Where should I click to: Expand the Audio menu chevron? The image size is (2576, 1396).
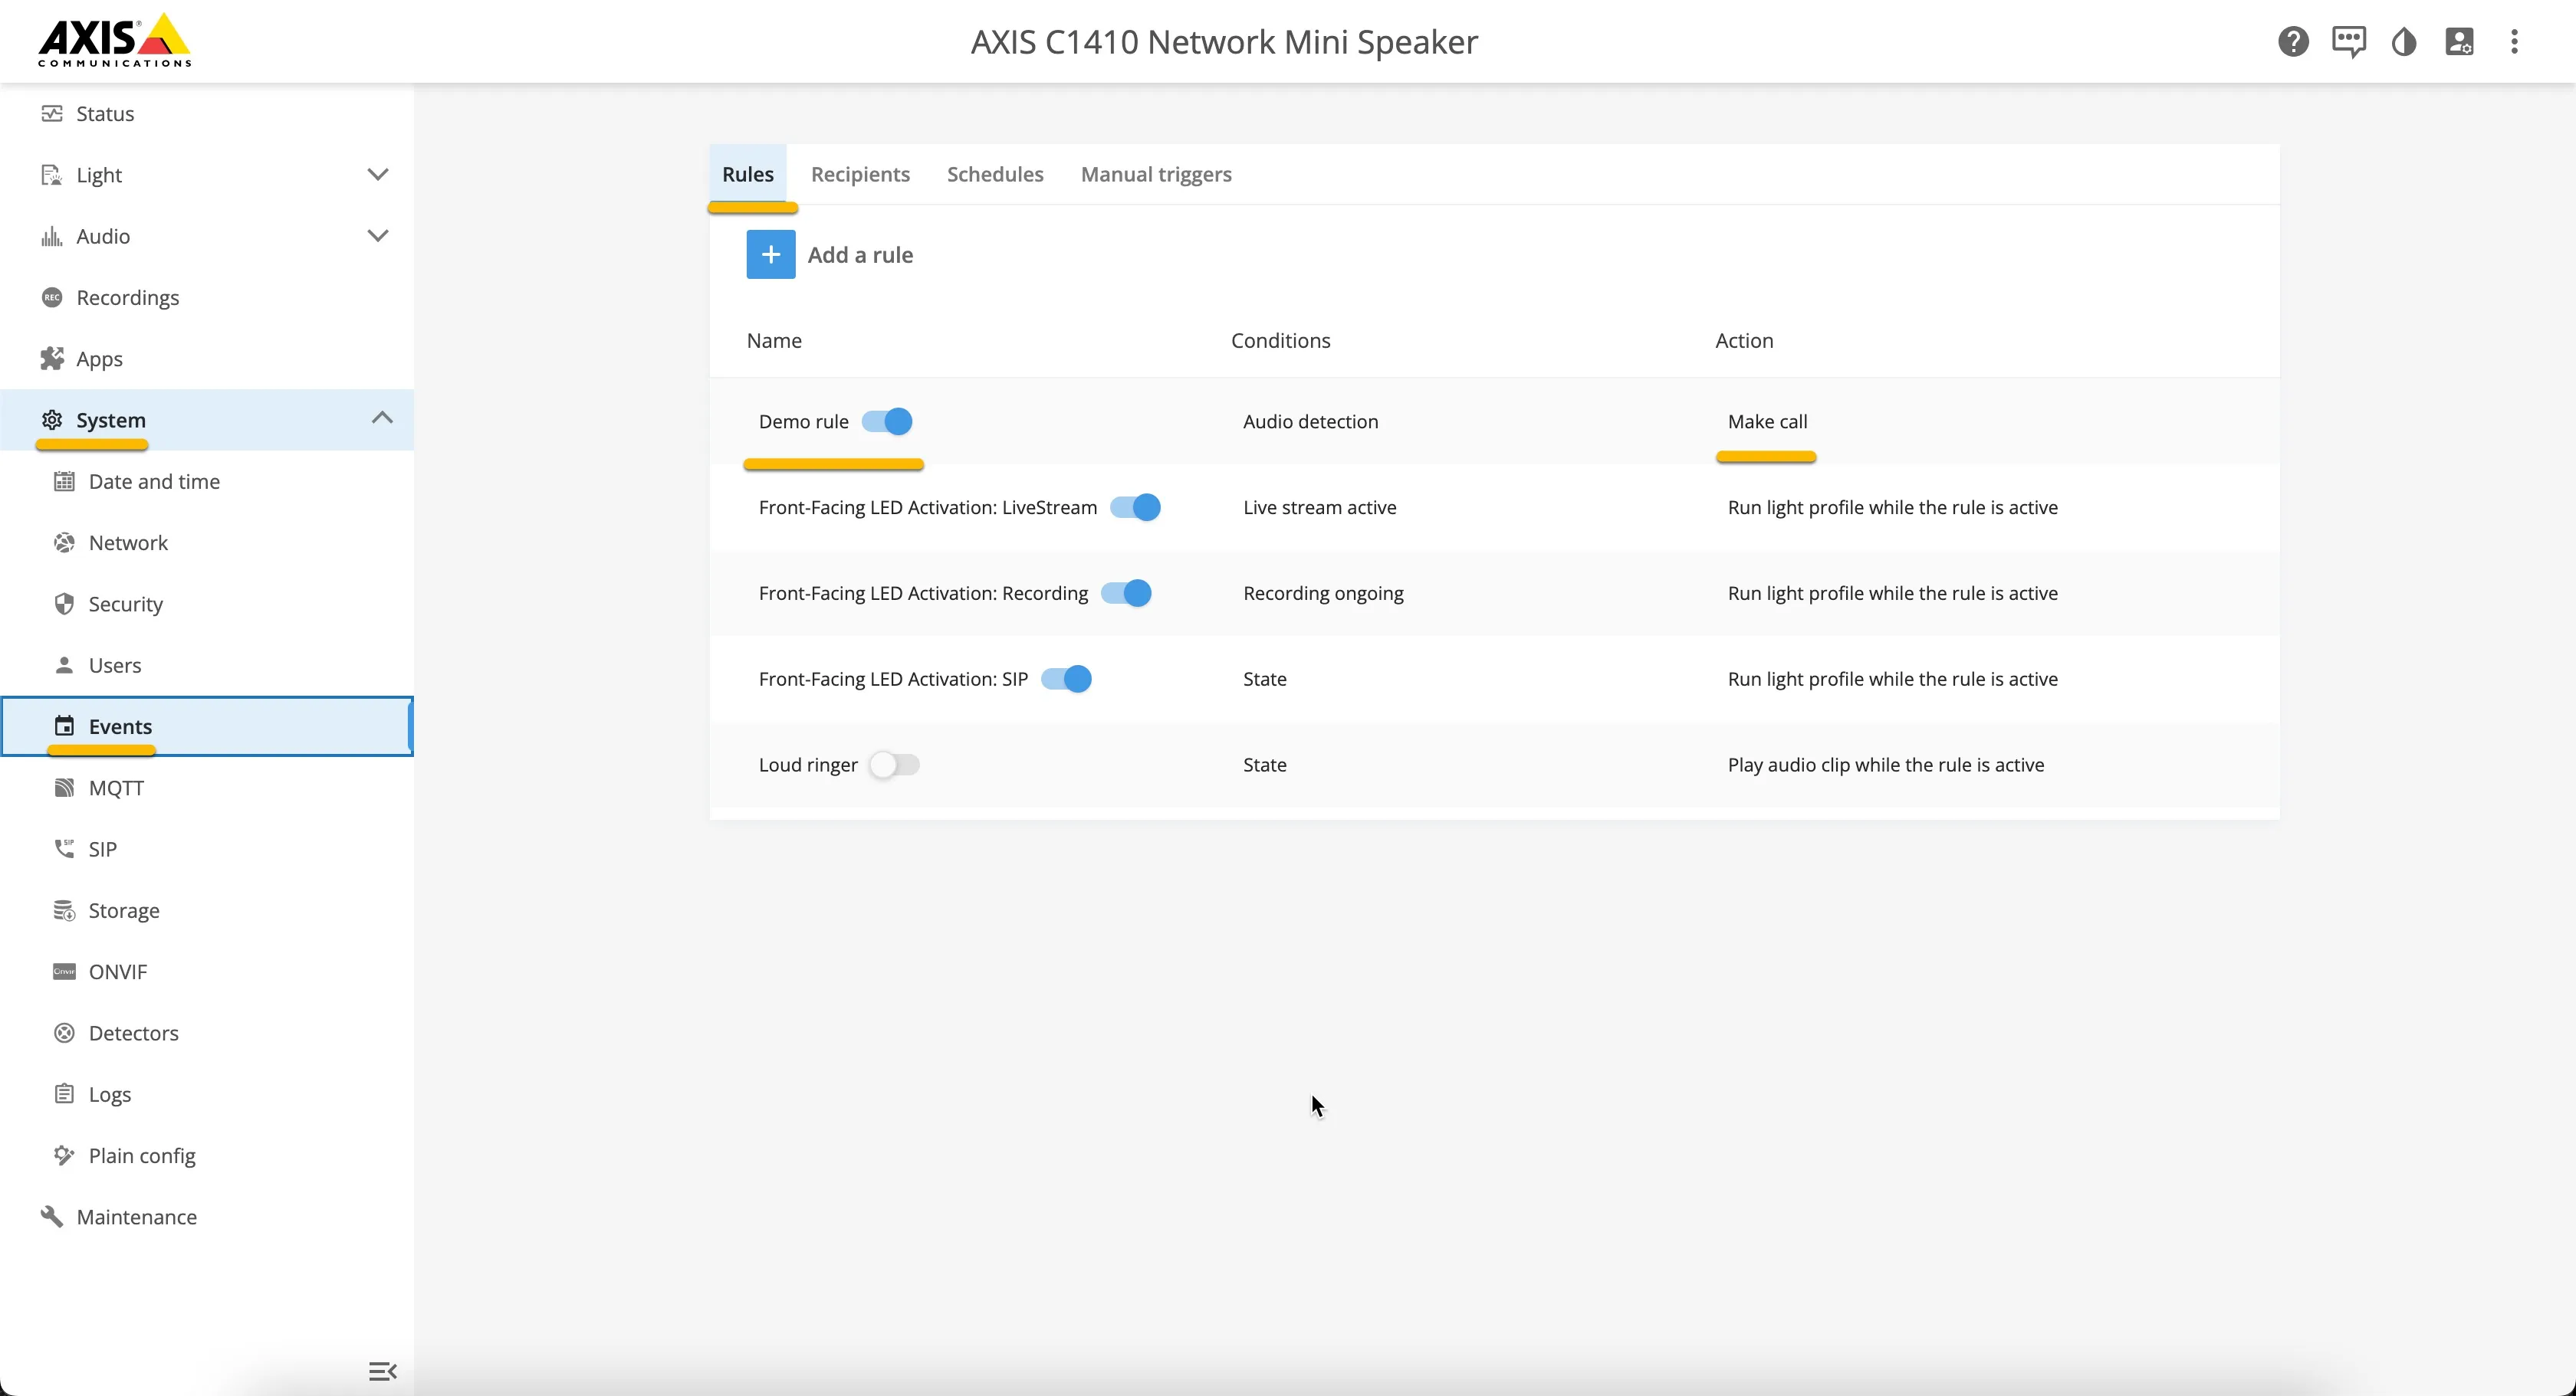coord(377,236)
